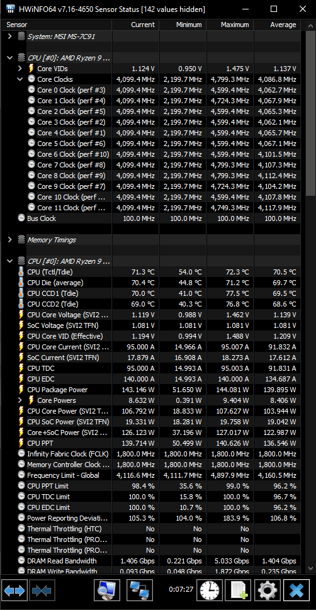Click the 183.9 % maximum deviation value
The image size is (316, 610).
[237, 518]
